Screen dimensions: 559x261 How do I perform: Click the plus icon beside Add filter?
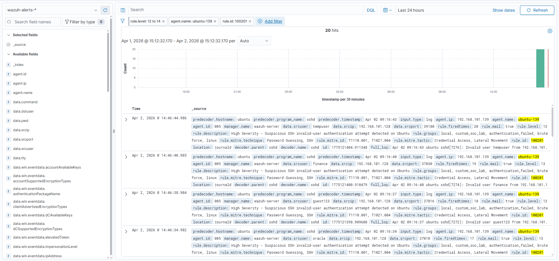pos(260,21)
